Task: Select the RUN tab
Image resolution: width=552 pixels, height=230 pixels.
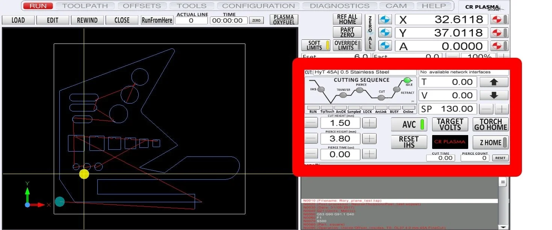Action: pyautogui.click(x=38, y=6)
